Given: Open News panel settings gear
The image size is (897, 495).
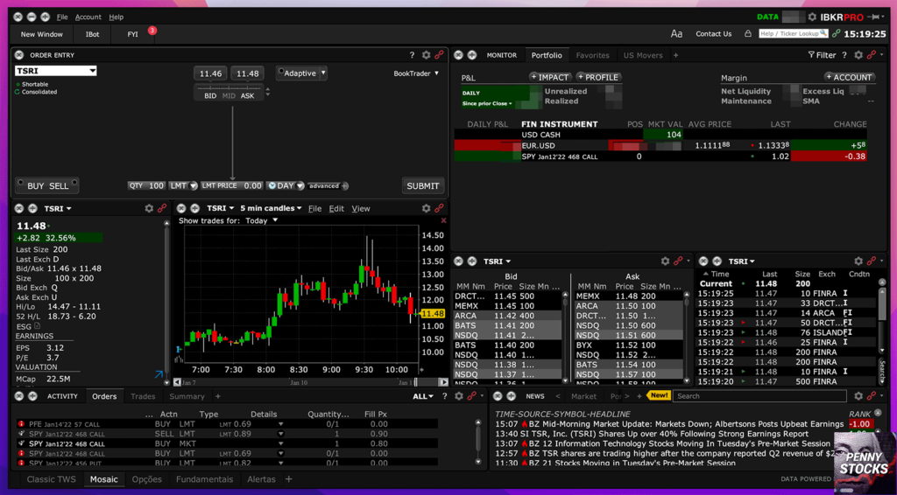Looking at the screenshot, I should tap(858, 395).
